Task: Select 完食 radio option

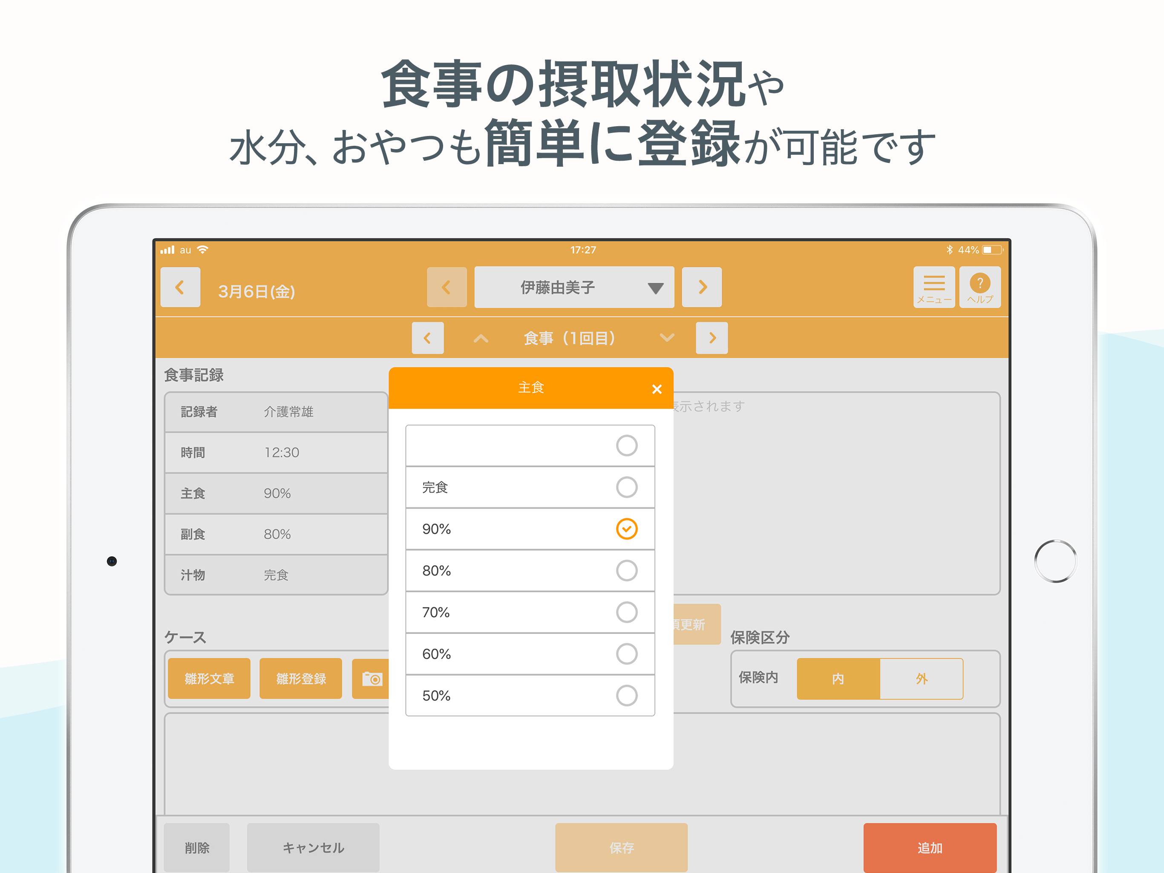Action: coord(627,487)
